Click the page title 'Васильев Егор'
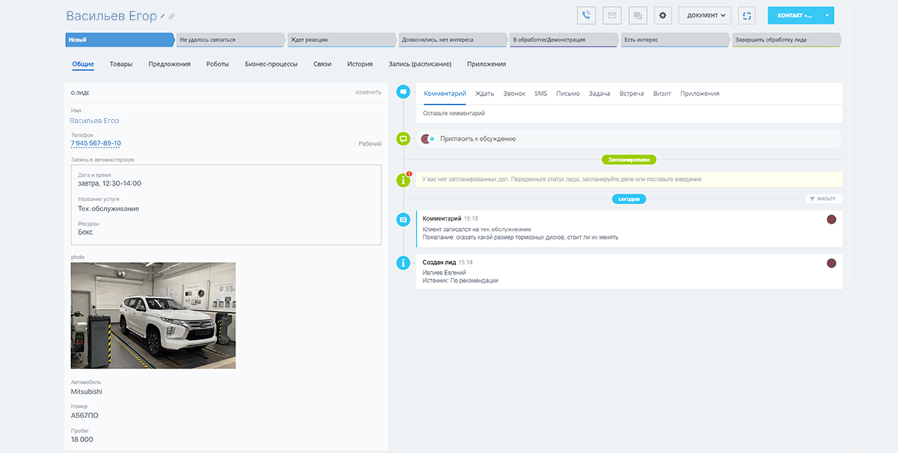This screenshot has width=898, height=453. click(111, 16)
